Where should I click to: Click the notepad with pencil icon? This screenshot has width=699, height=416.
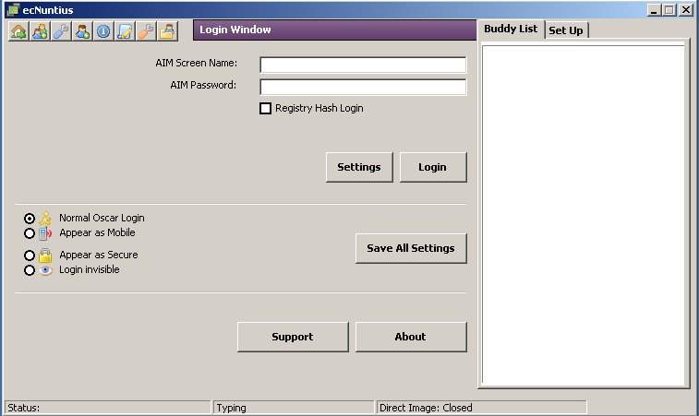125,31
